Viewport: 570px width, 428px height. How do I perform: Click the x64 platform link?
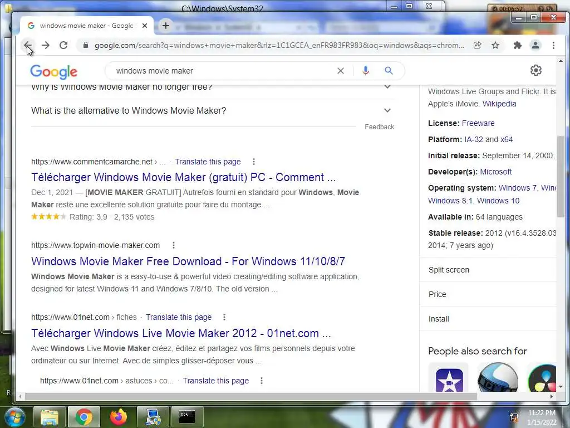pos(507,139)
